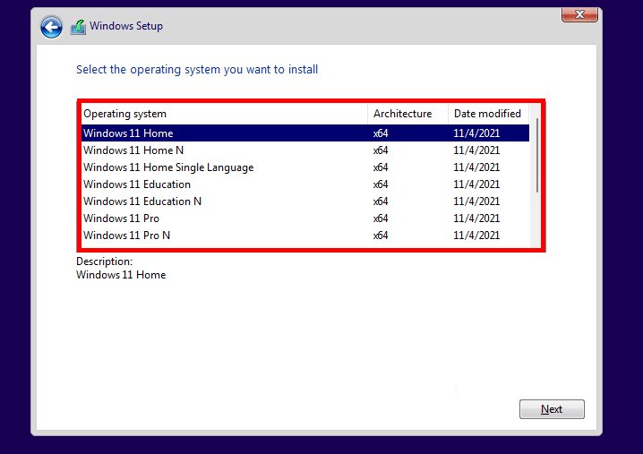Pick the Windows 11 Education N row
The width and height of the screenshot is (643, 454).
click(x=305, y=201)
